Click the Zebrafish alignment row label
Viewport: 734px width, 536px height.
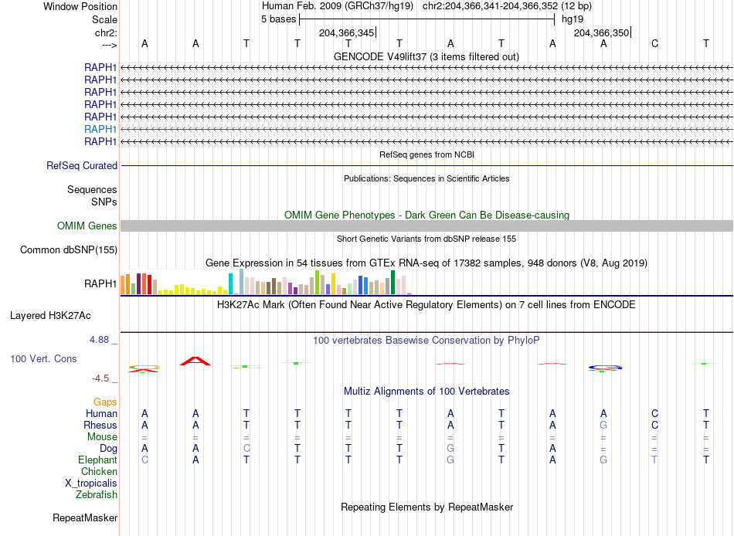[x=97, y=495]
